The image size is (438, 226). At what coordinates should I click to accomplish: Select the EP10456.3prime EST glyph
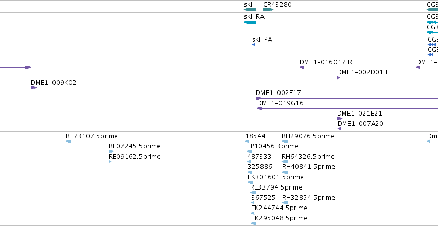[250, 152]
